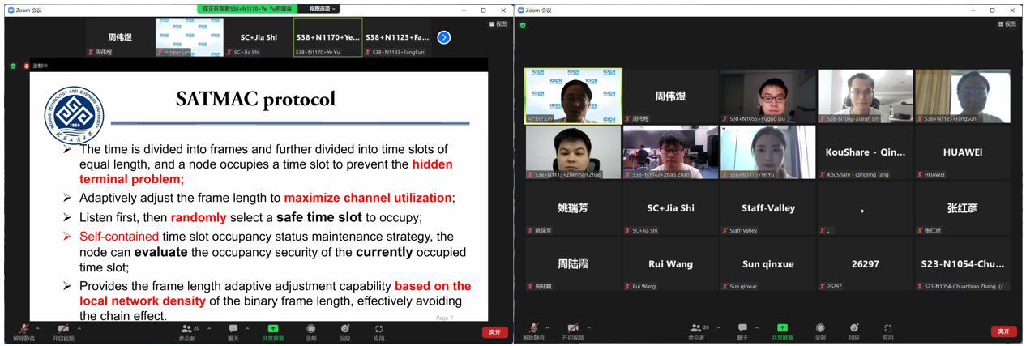Expand chat options caret in the screen-share window

tap(247, 328)
